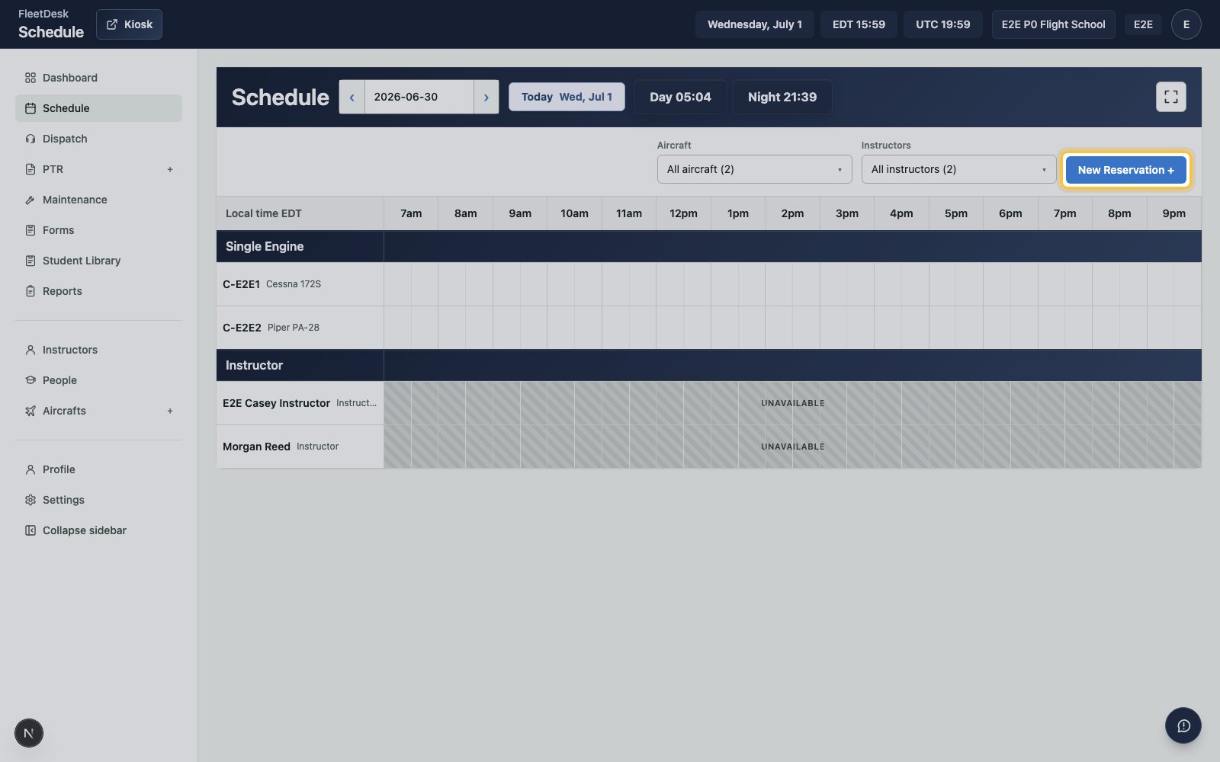
Task: Click E2E P0 Flight School selector
Action: coord(1053,24)
